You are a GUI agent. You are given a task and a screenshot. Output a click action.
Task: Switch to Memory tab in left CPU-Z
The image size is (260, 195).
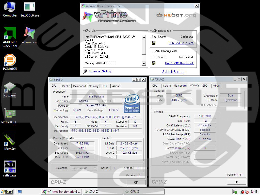[93, 86]
